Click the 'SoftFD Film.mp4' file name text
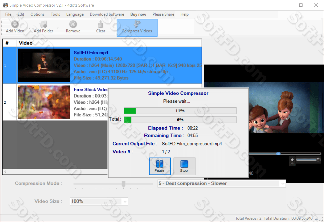The width and height of the screenshot is (324, 222). pyautogui.click(x=91, y=53)
